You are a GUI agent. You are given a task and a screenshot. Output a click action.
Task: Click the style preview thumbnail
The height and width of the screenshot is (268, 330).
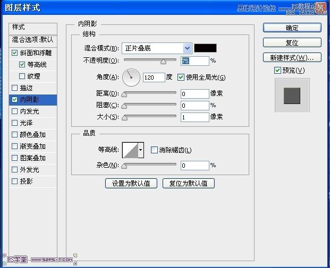[292, 96]
